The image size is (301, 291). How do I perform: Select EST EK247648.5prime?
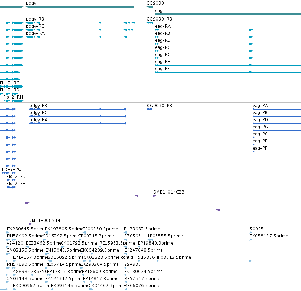[143, 250]
